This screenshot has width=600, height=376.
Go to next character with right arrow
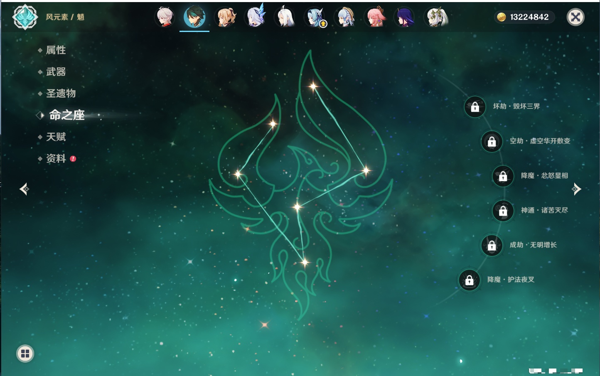(x=576, y=189)
